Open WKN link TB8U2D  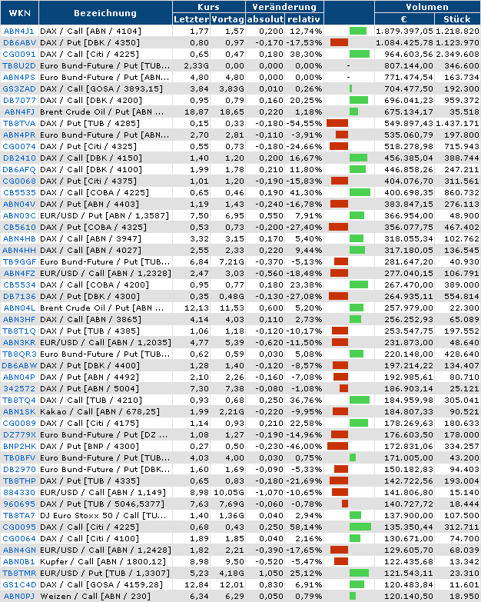[x=19, y=65]
